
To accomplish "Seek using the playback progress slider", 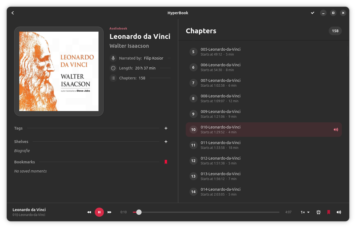I will click(x=206, y=212).
